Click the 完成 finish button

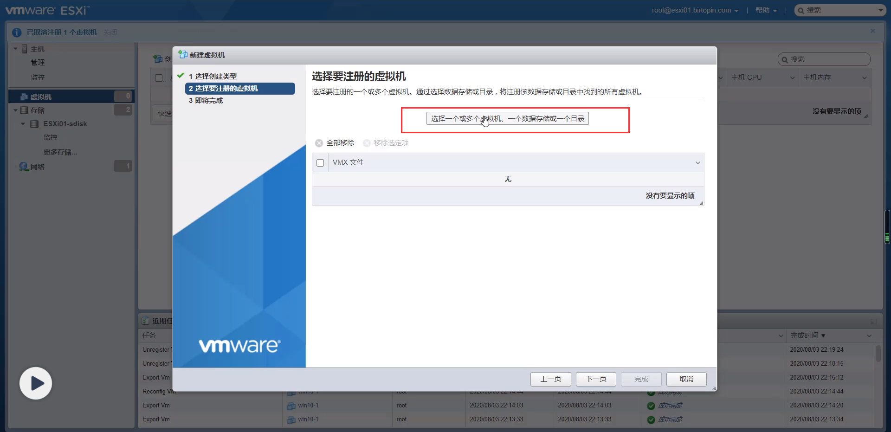tap(641, 379)
